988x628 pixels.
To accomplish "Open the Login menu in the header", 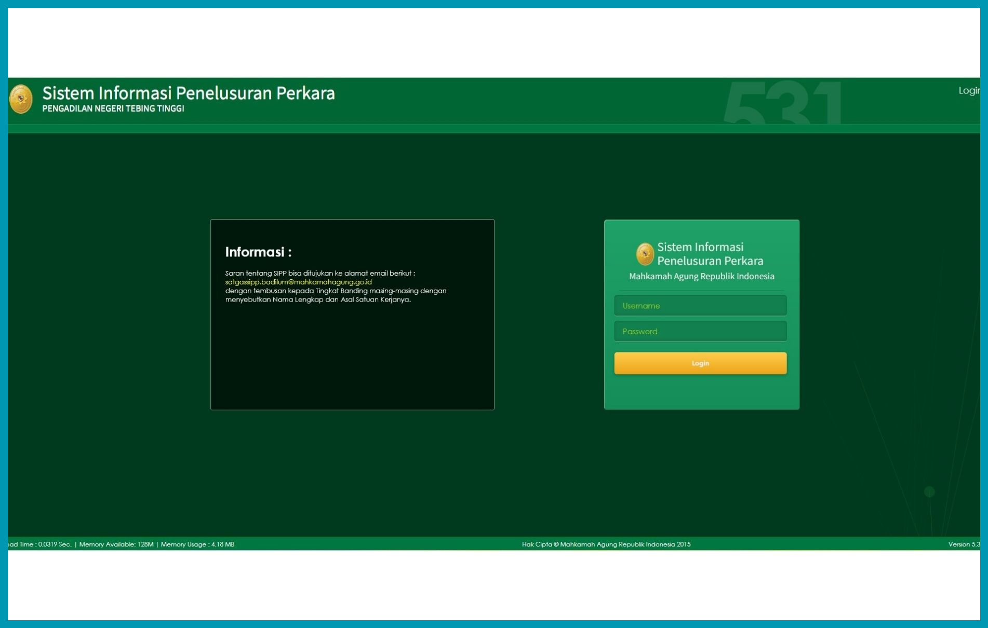I will [x=968, y=91].
